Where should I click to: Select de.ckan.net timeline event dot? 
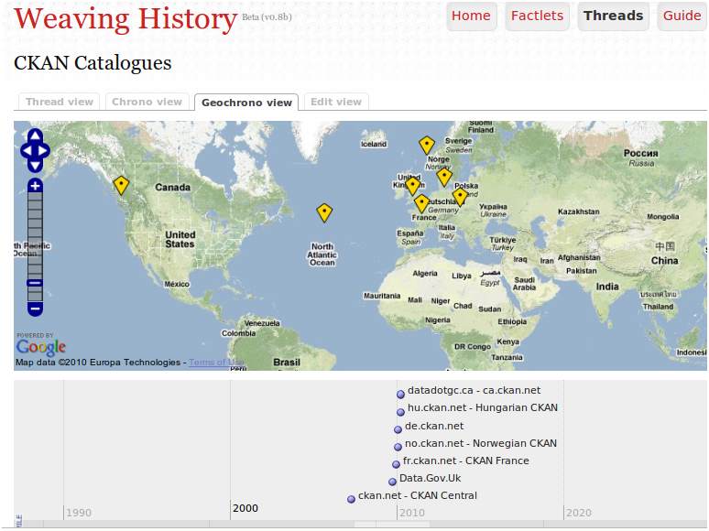pyautogui.click(x=398, y=429)
